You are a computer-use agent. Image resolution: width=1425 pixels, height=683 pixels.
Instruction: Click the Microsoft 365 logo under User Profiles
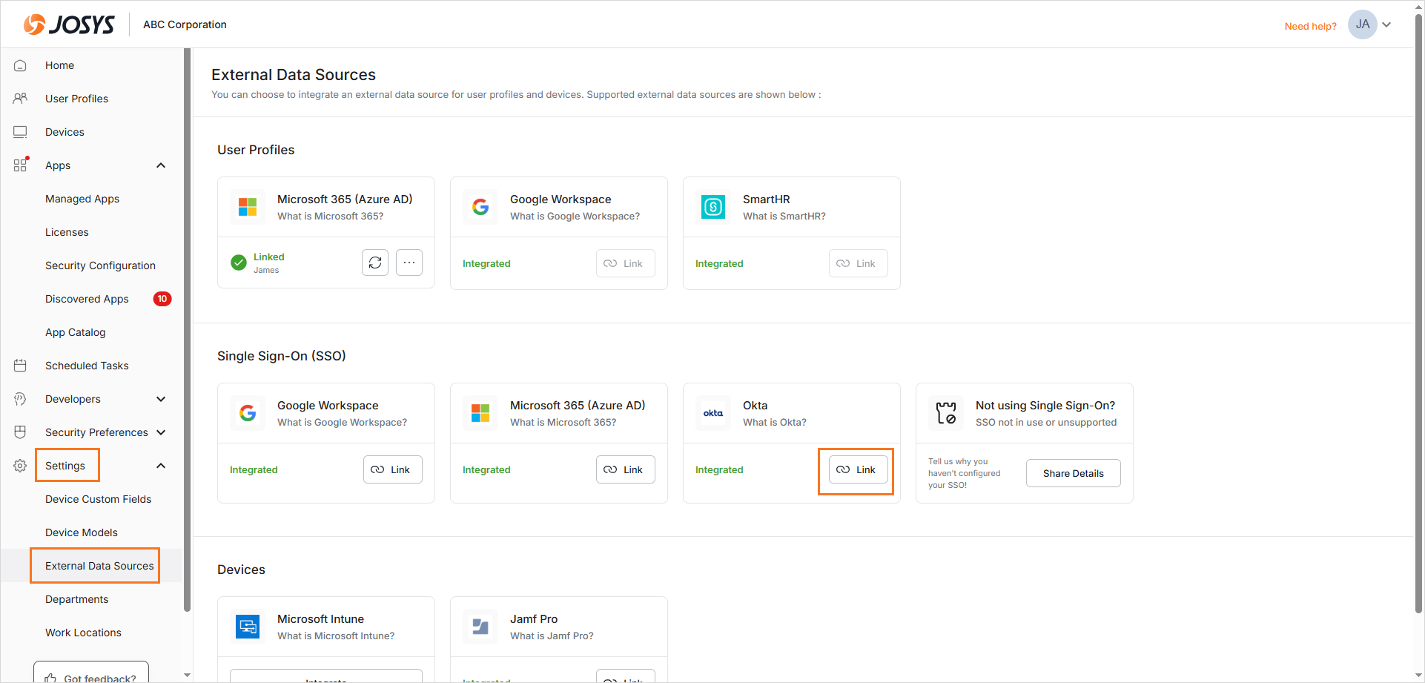pos(248,207)
